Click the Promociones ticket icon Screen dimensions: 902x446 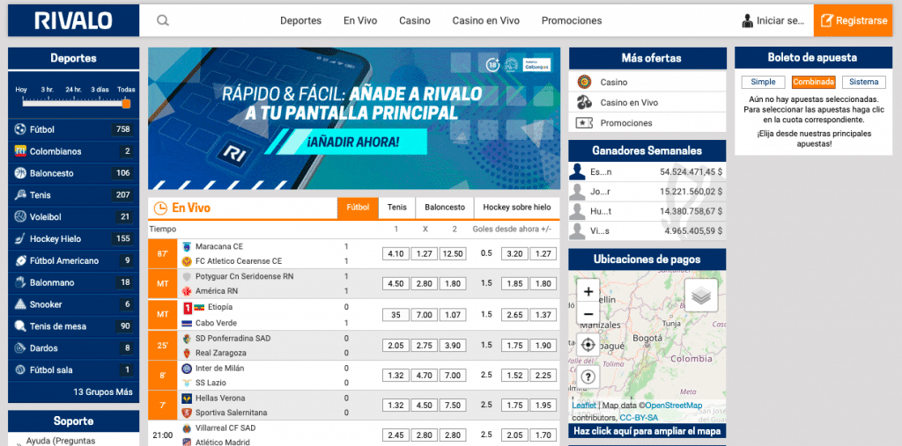[x=585, y=122]
